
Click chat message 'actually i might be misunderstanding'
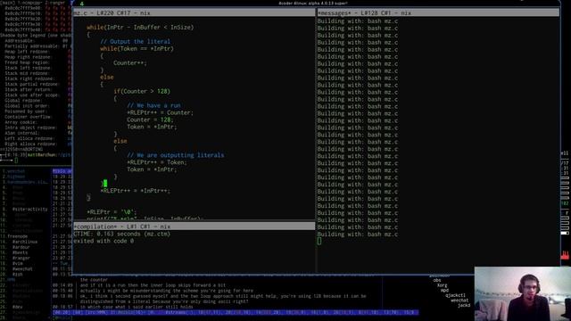pos(167,291)
